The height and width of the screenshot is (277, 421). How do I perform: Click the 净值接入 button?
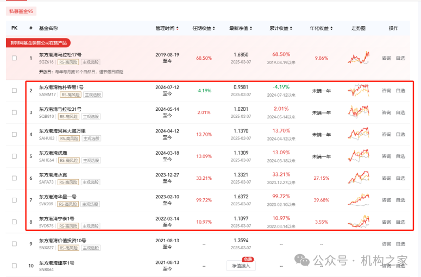coord(241,266)
